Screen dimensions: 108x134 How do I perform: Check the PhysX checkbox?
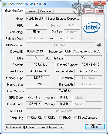click(60, 117)
